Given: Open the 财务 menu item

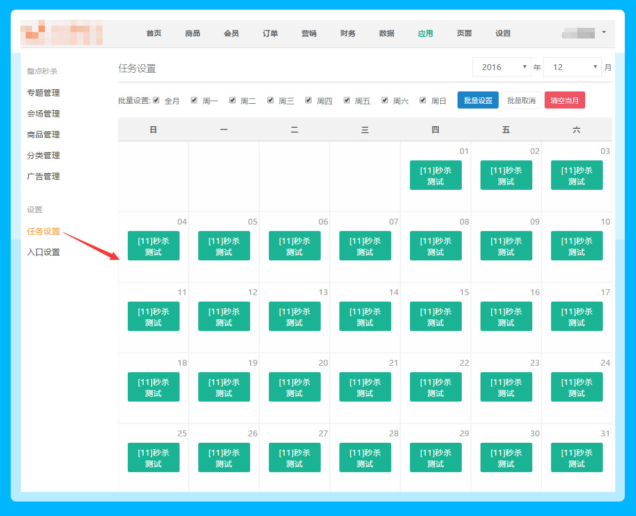Looking at the screenshot, I should click(347, 33).
